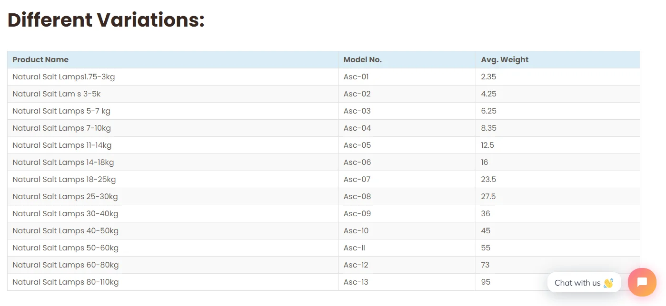The image size is (666, 306).
Task: Click the 'Natural Salt Lamps 7-10kg' cell
Action: tap(62, 128)
